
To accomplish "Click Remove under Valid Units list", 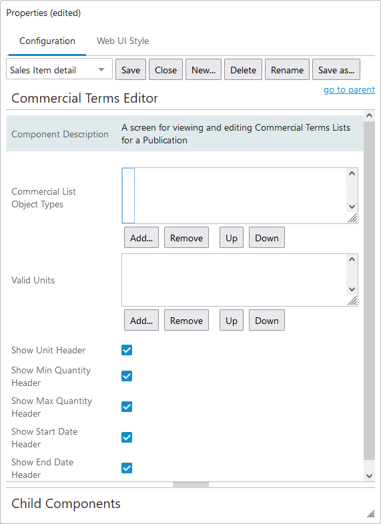I will (x=186, y=320).
